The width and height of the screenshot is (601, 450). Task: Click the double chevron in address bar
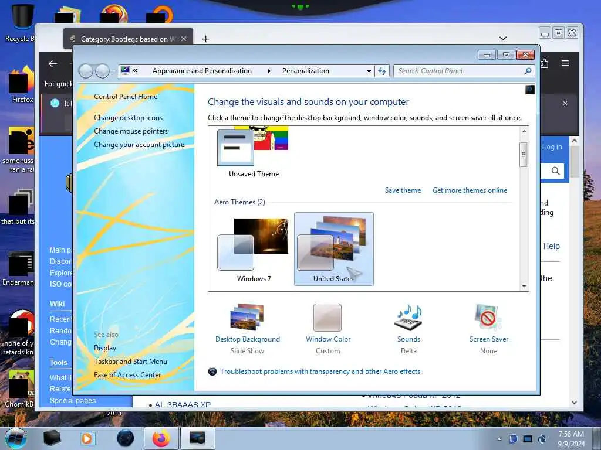[x=136, y=71]
